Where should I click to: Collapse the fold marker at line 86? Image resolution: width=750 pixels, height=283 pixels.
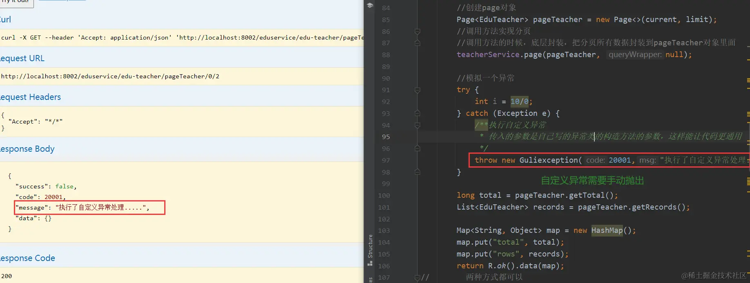(417, 31)
